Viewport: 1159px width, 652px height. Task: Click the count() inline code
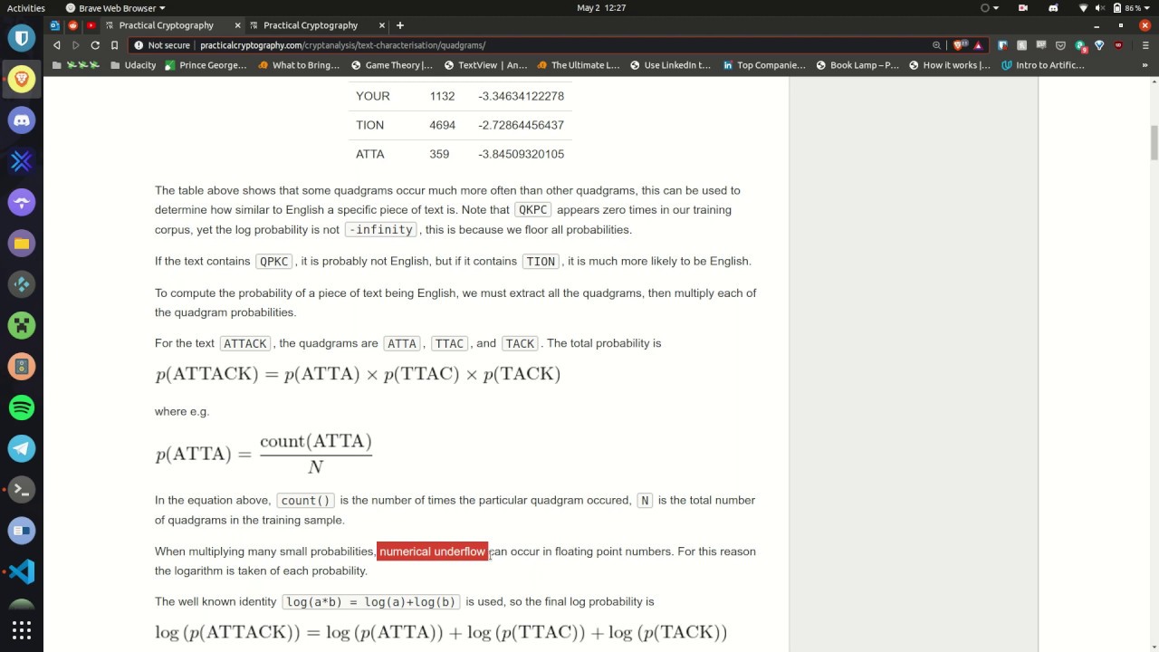[305, 501]
